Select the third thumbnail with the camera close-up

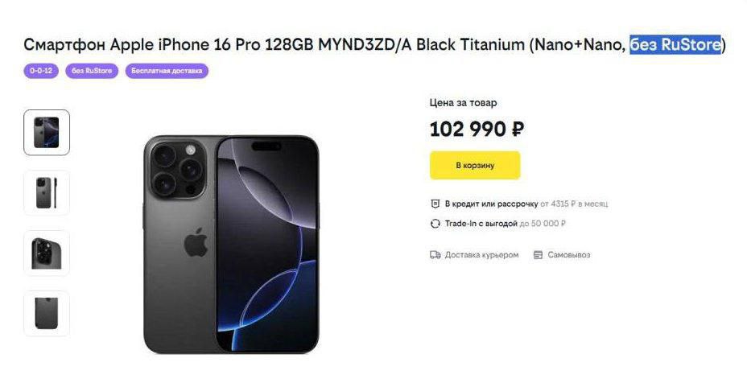click(x=47, y=253)
